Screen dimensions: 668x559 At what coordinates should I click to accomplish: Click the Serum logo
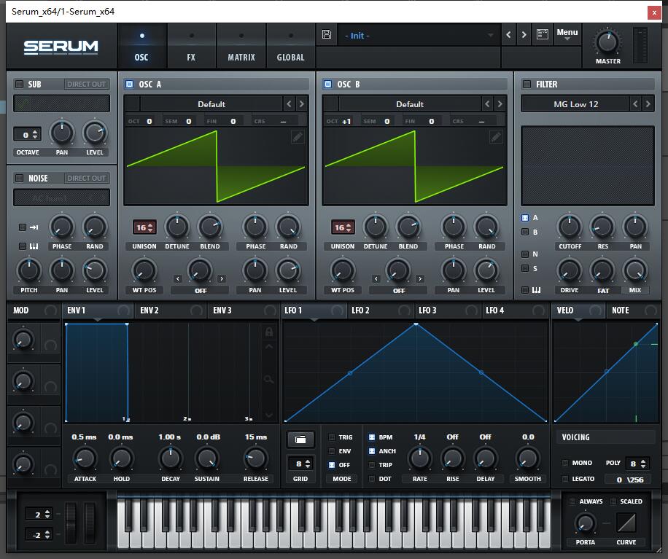coord(61,47)
